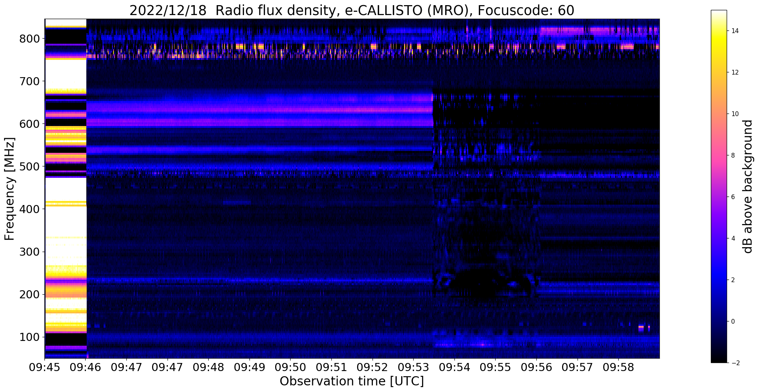Click the "dB above background" colorbar label
This screenshot has height=392, width=759.
(748, 187)
